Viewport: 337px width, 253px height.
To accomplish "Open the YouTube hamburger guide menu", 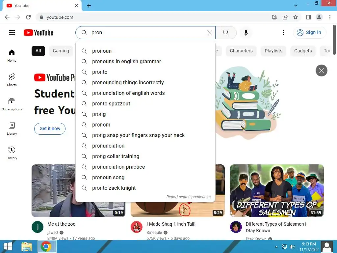I will 12,33.
